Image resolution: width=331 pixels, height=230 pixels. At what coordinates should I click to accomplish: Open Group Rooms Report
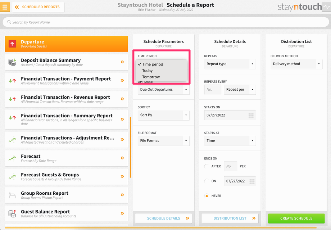click(66, 195)
